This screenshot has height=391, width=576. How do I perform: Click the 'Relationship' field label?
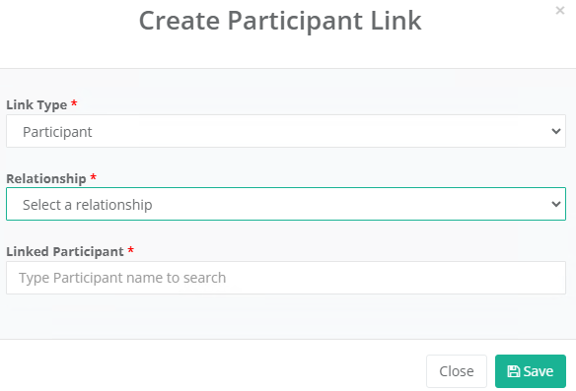coord(46,178)
